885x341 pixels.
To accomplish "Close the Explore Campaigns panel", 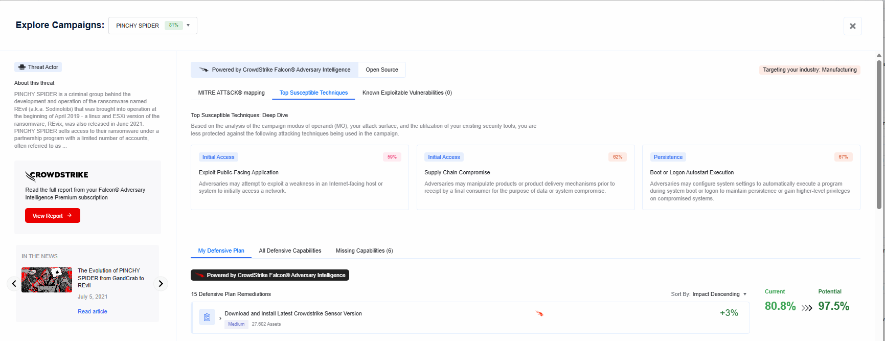I will [x=852, y=26].
